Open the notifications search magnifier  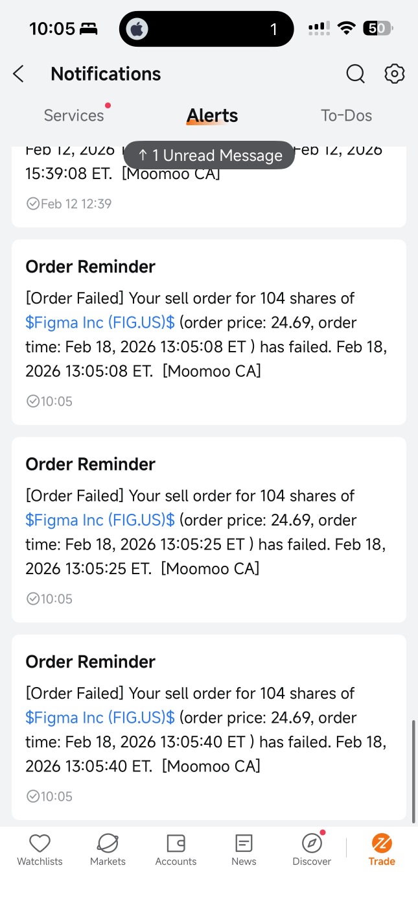(355, 74)
